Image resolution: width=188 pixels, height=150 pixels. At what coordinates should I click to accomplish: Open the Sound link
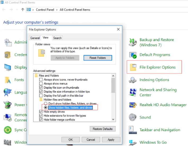[145, 117]
